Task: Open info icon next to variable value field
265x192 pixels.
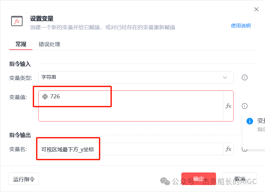Action: point(244,106)
